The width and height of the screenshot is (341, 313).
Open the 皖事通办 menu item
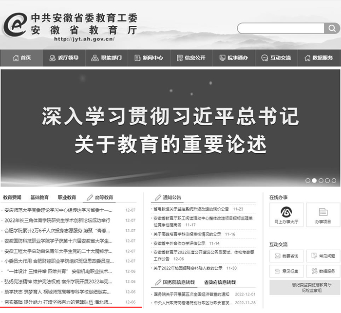[x=233, y=58]
